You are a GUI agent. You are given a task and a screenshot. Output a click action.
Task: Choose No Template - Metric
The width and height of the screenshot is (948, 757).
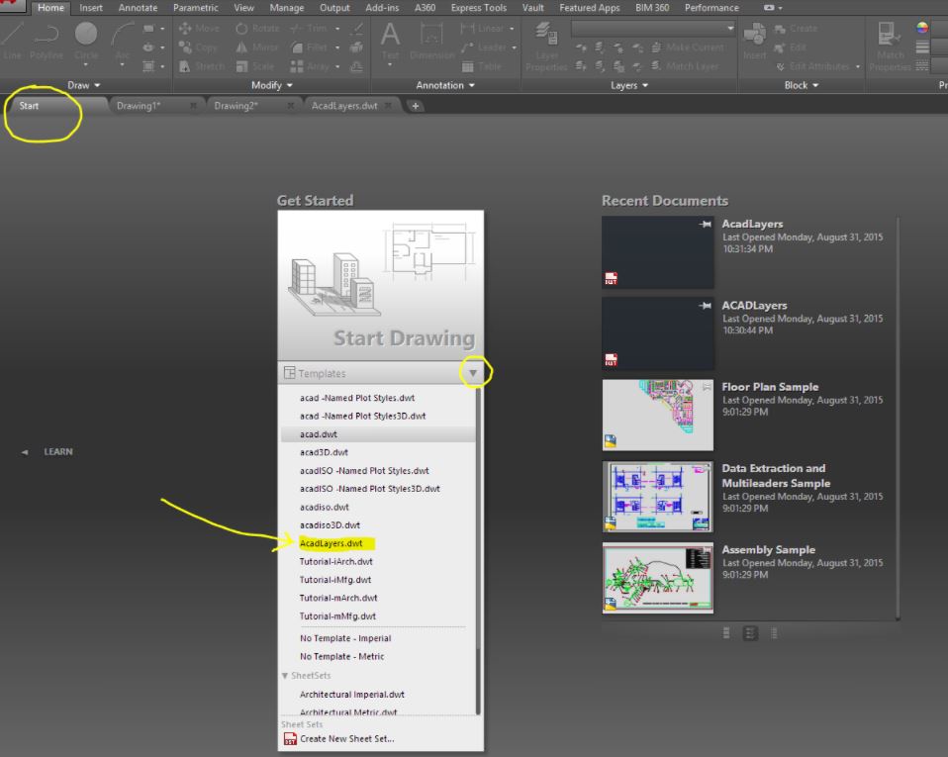pos(341,657)
